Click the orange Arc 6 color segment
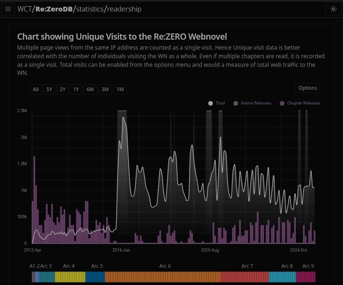 [x=163, y=277]
